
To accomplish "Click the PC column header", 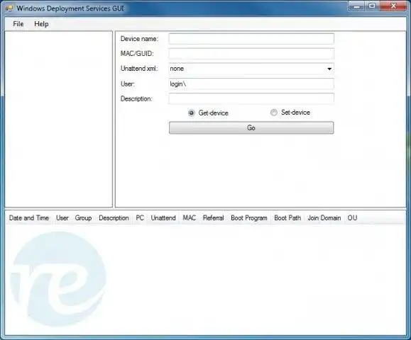I will tap(140, 218).
